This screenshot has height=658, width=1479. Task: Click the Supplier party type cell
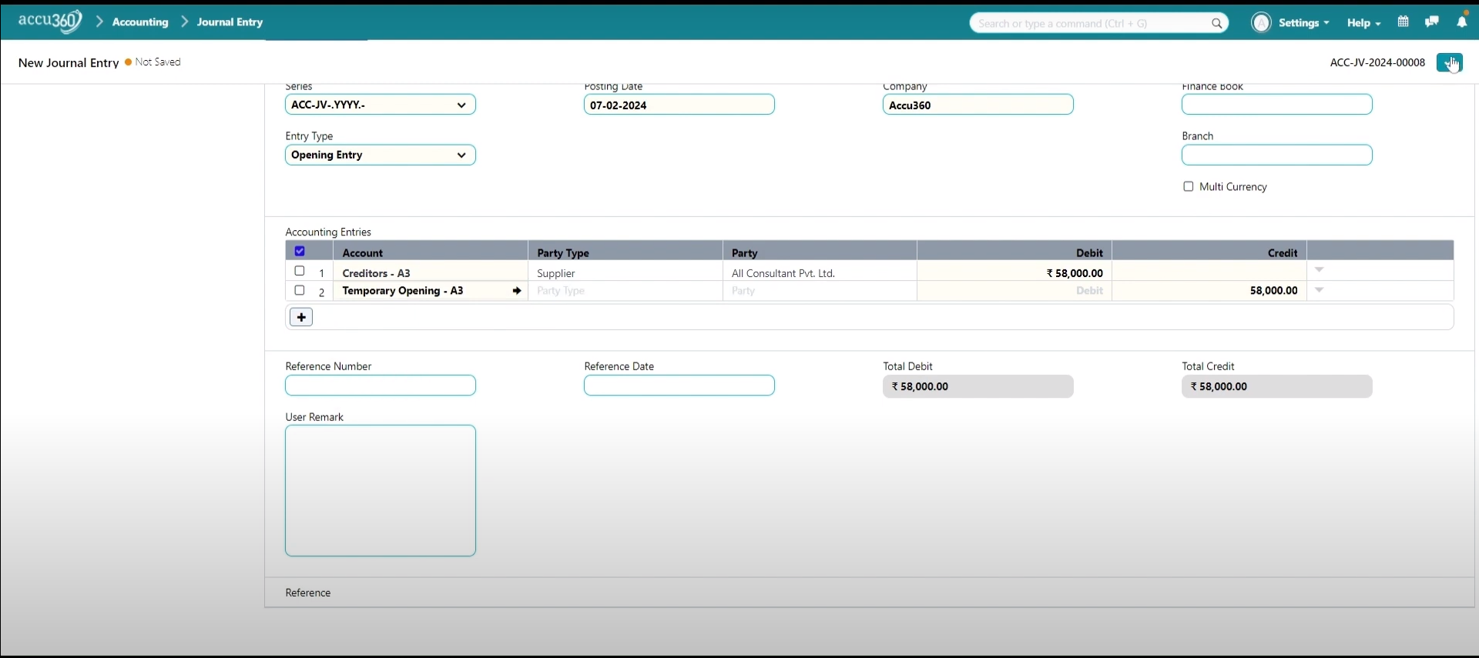coord(625,271)
